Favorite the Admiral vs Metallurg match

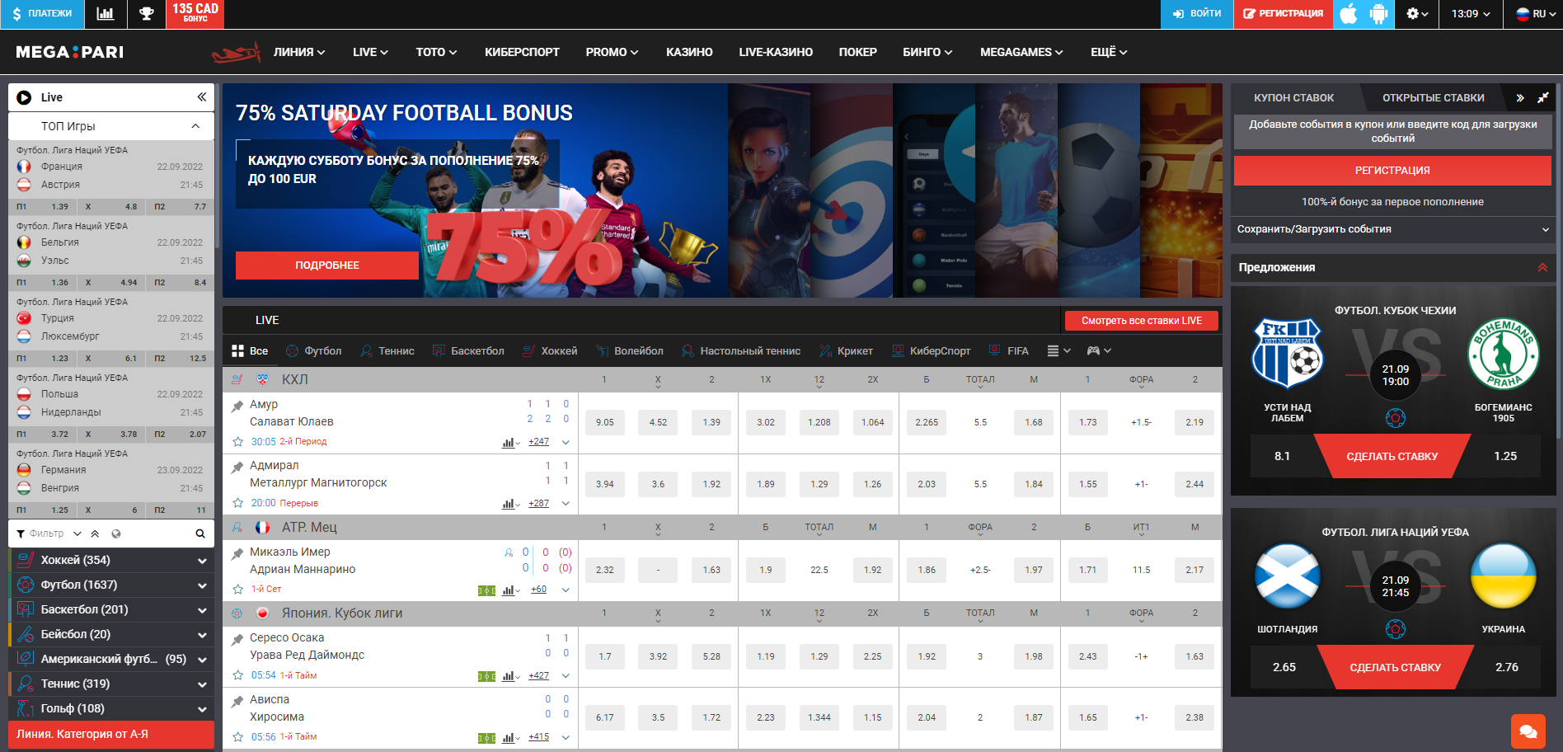click(238, 503)
